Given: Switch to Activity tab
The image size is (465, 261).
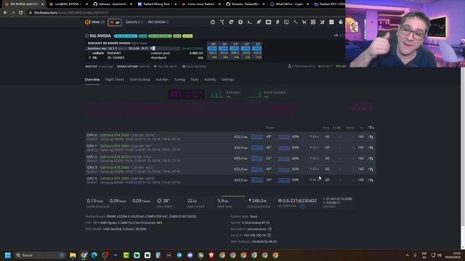Looking at the screenshot, I should [x=210, y=80].
